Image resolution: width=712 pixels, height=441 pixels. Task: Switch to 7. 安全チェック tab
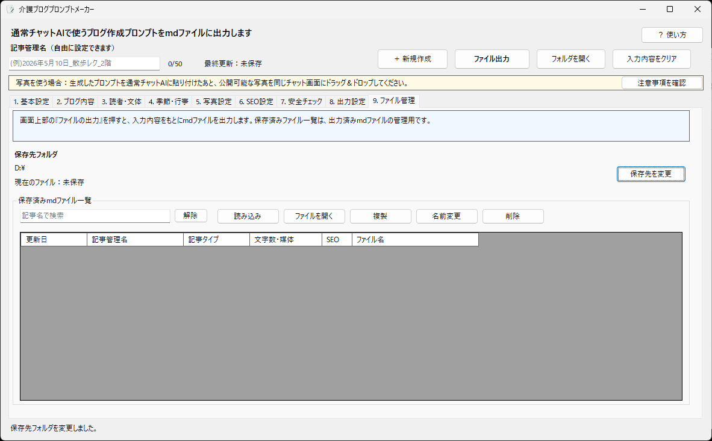[301, 102]
